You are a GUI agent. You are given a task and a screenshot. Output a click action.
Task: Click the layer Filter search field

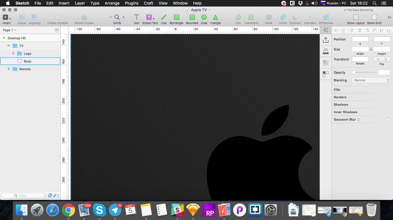point(23,196)
